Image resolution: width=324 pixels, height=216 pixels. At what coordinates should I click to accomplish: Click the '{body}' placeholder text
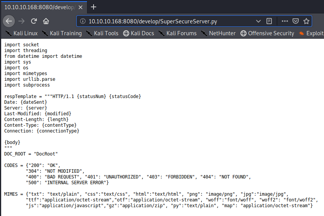[12, 142]
